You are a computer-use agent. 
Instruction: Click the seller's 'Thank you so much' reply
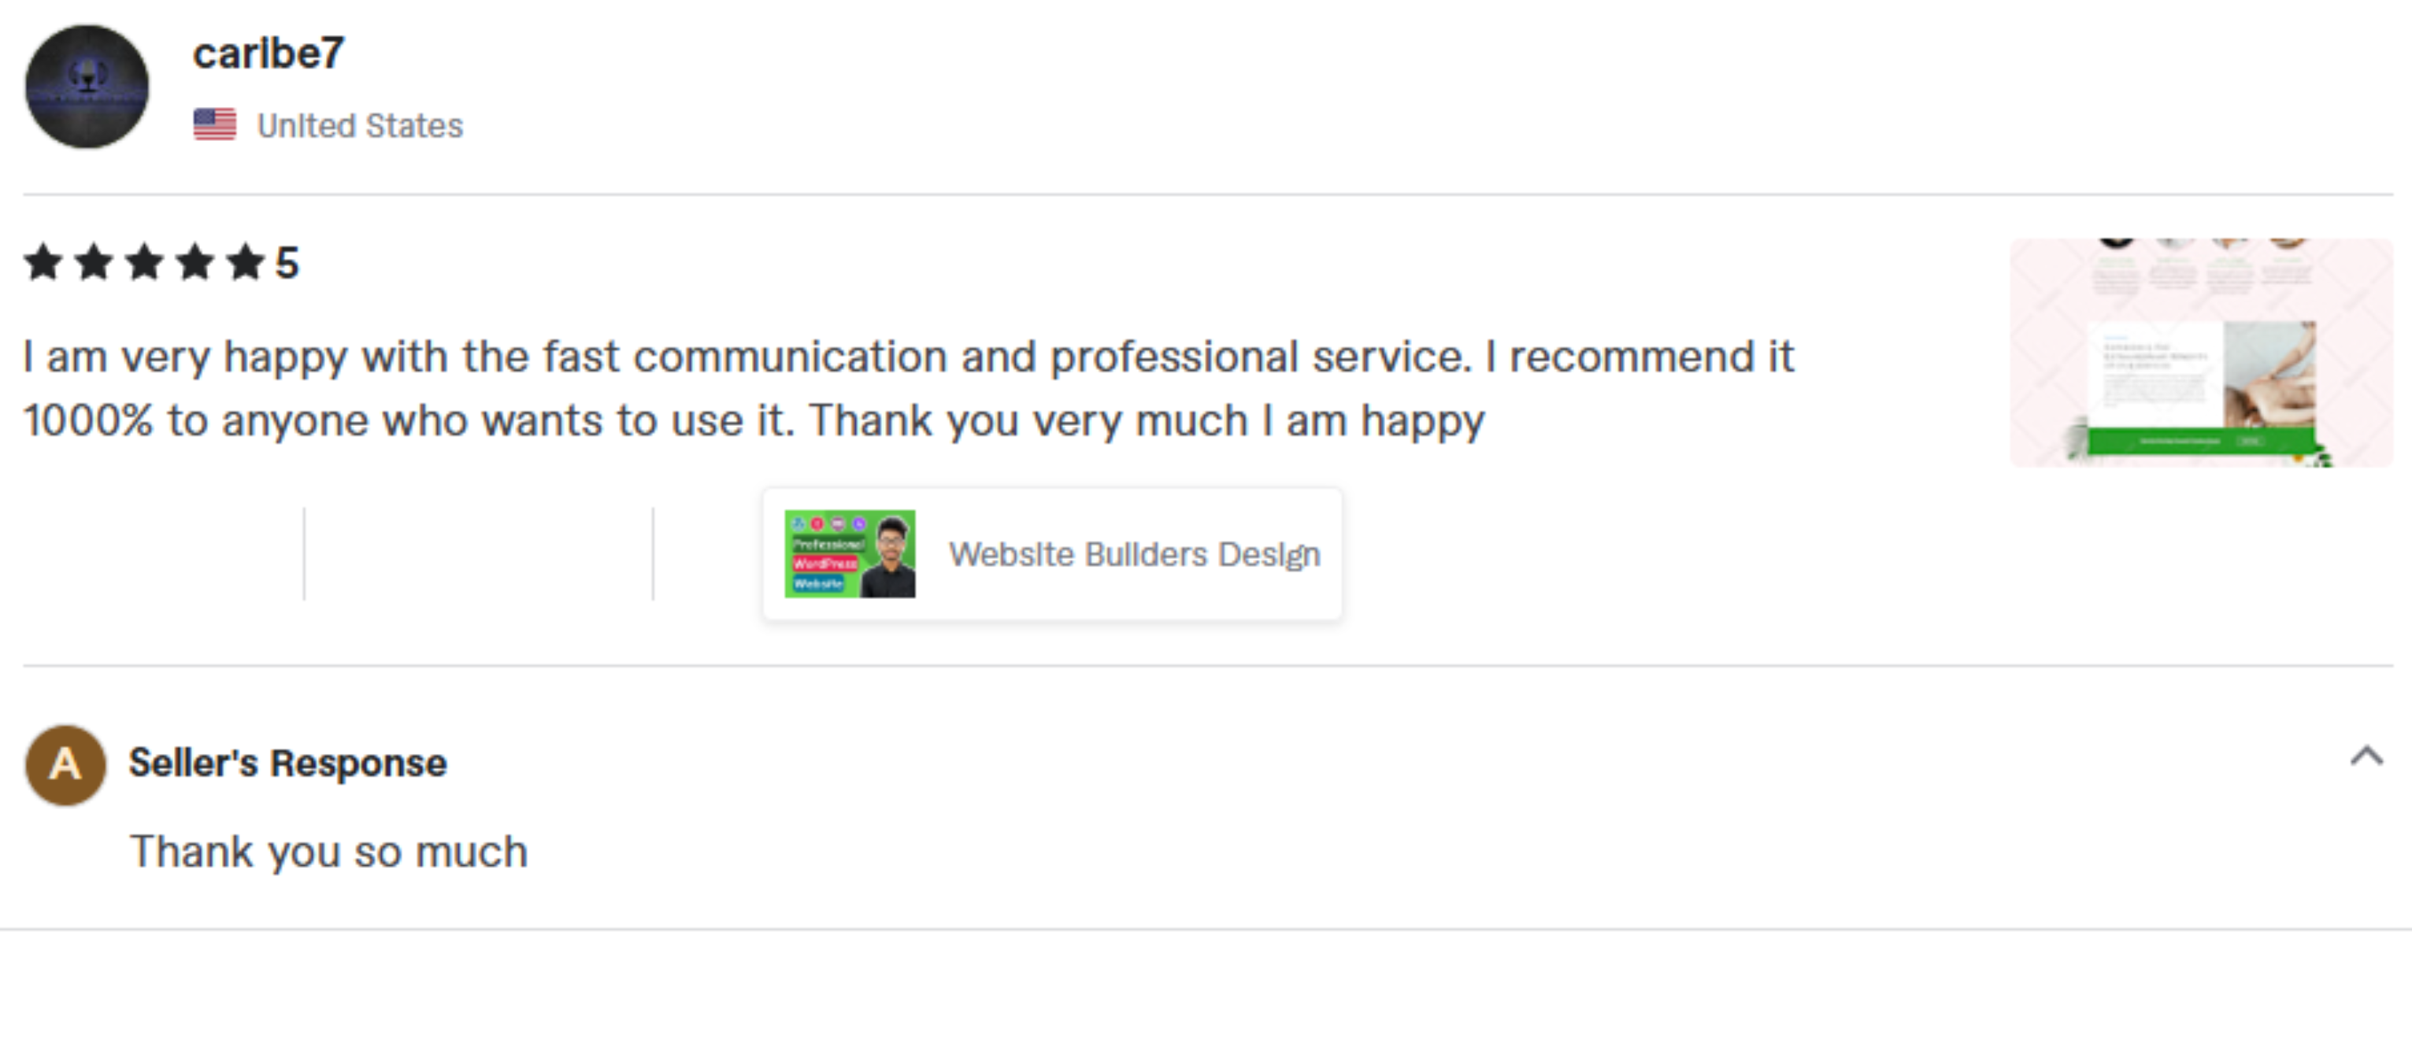click(328, 852)
